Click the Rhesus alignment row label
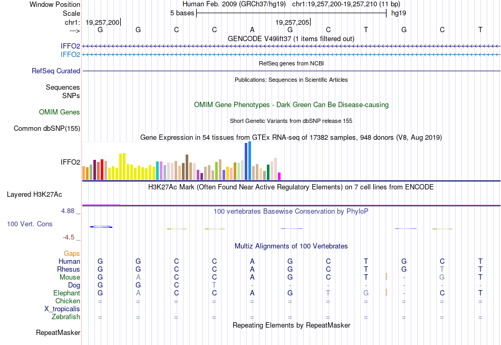The height and width of the screenshot is (345, 501). [x=69, y=270]
